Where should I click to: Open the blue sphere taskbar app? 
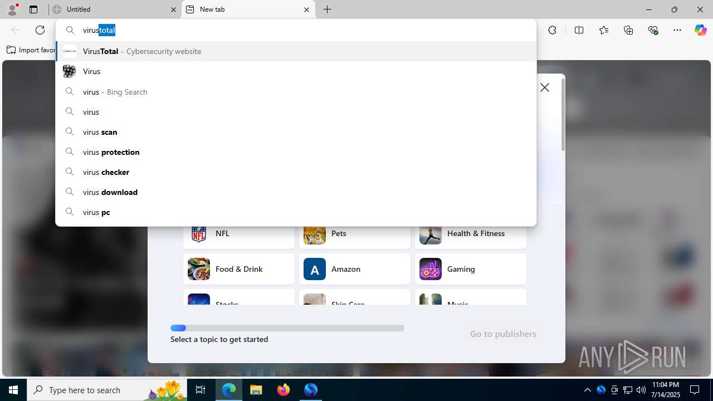click(311, 390)
